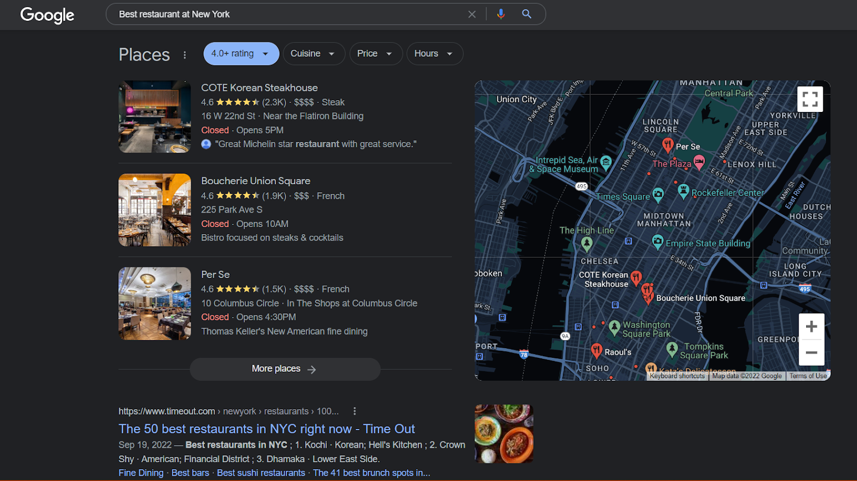
Task: Open the Per Se listing title
Action: [215, 274]
